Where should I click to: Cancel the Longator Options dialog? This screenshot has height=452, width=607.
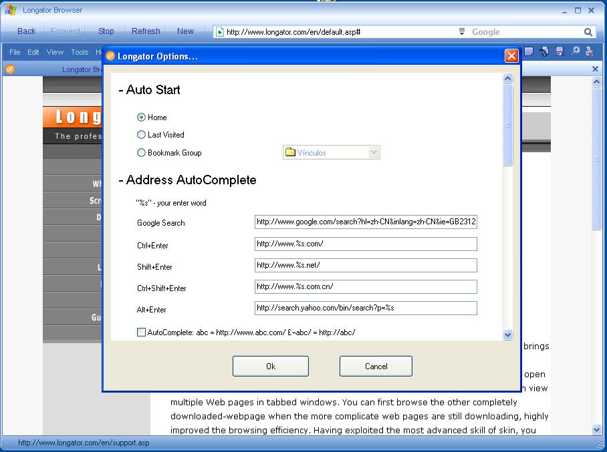(376, 366)
